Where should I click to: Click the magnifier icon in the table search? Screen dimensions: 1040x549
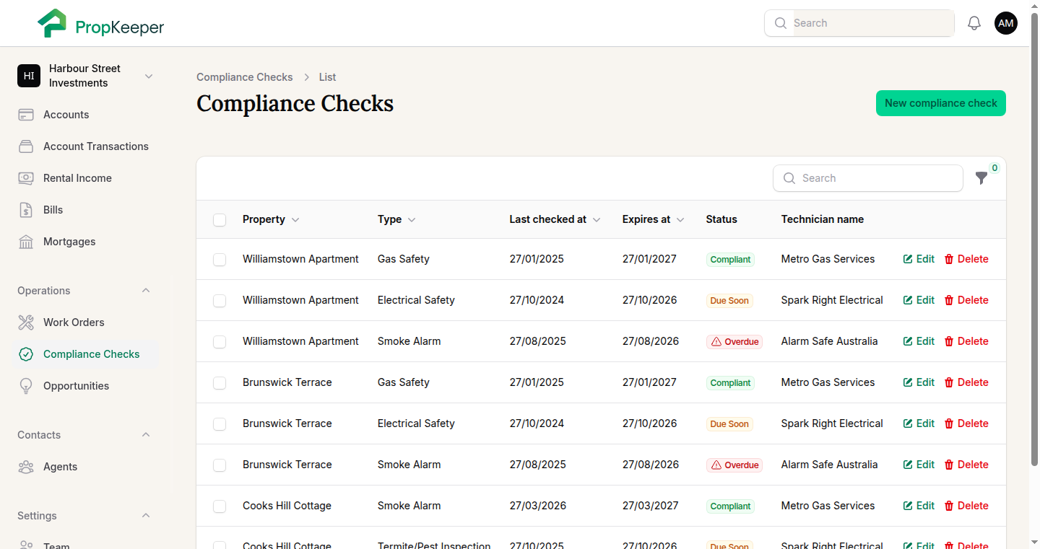coord(789,178)
